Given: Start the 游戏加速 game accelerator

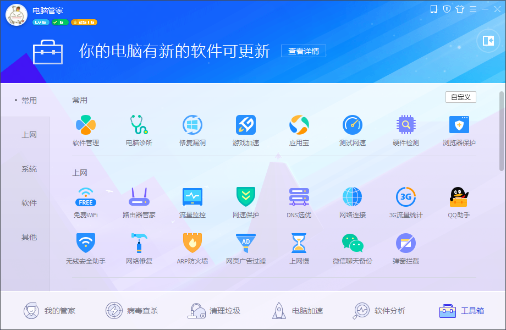Looking at the screenshot, I should [x=246, y=130].
